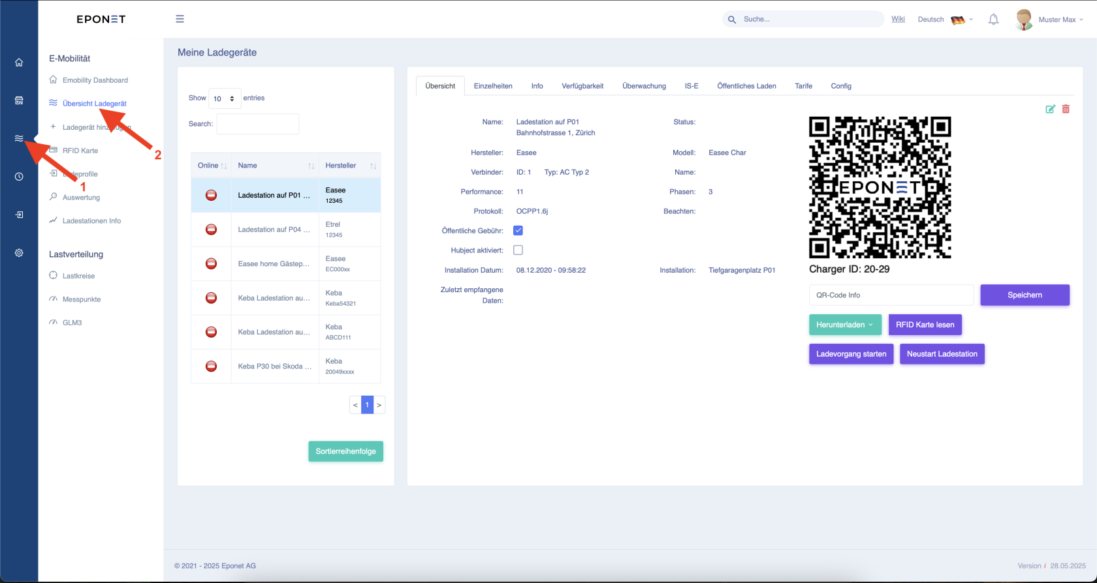Expand the Muster Max user menu

[1061, 20]
